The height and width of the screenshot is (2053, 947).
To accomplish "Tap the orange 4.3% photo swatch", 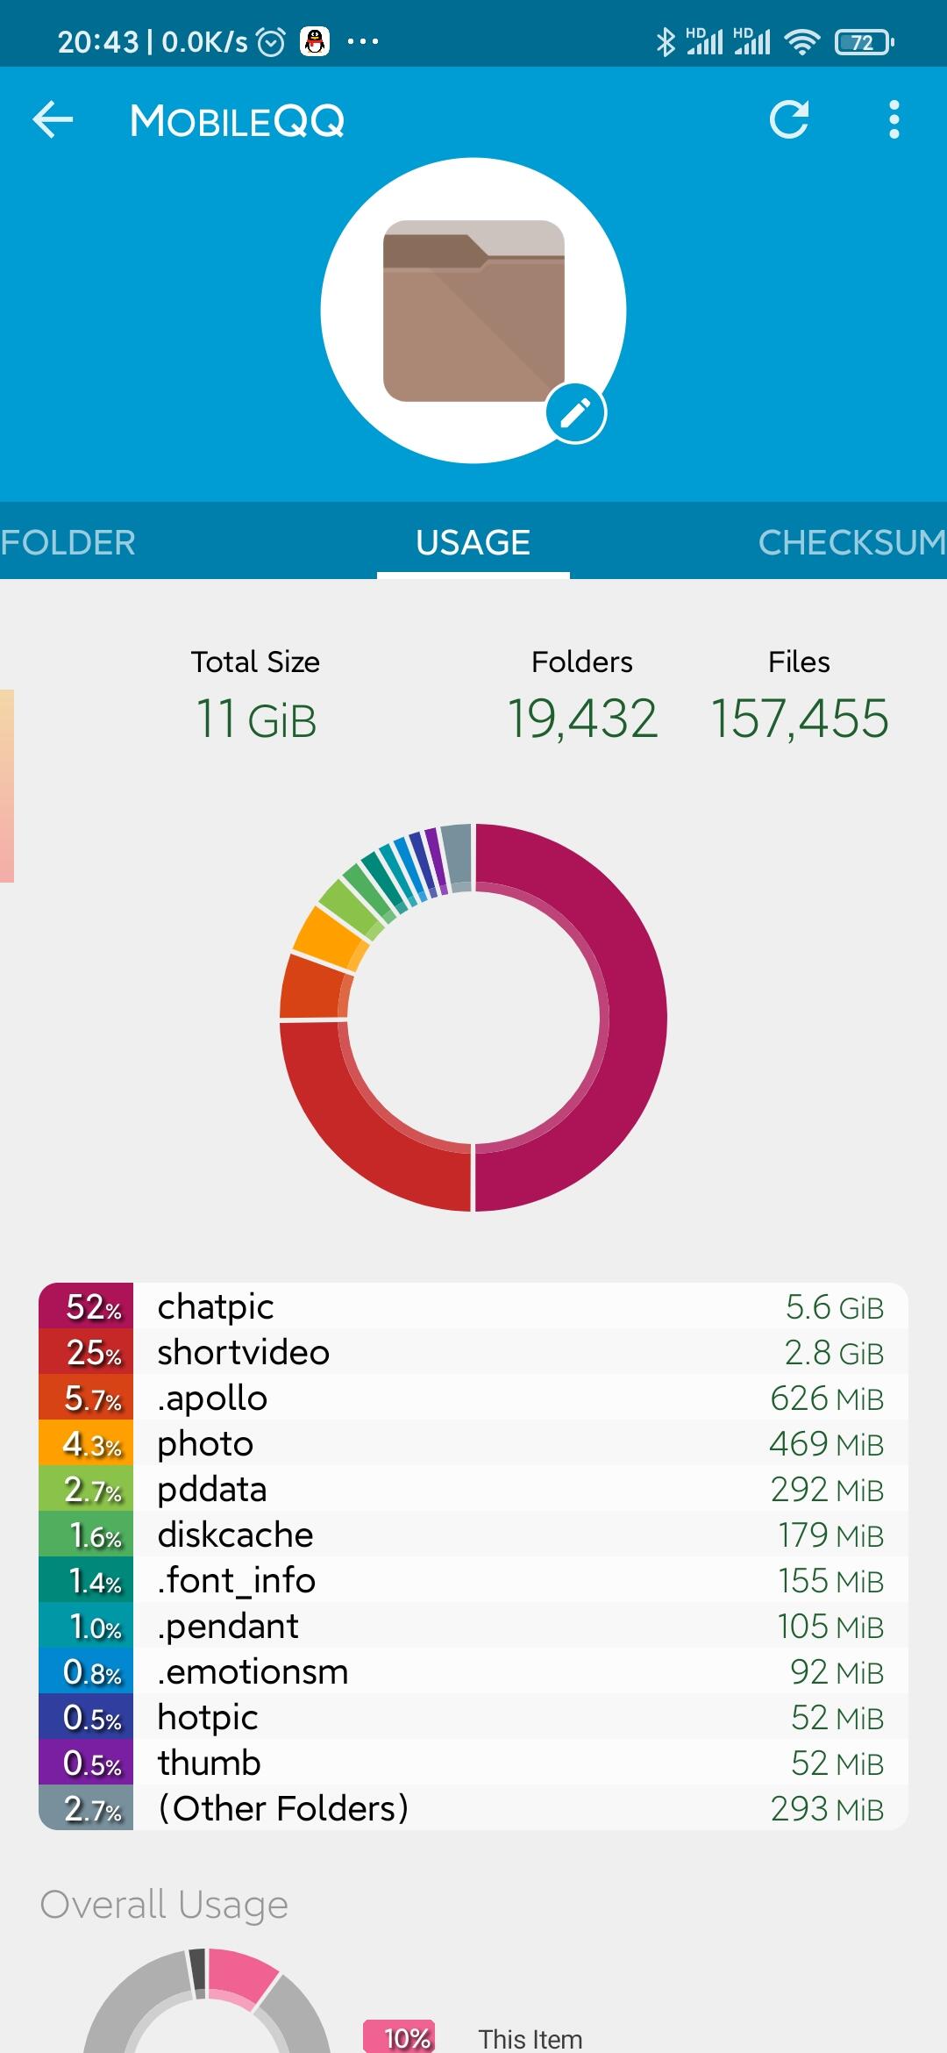I will [x=87, y=1444].
